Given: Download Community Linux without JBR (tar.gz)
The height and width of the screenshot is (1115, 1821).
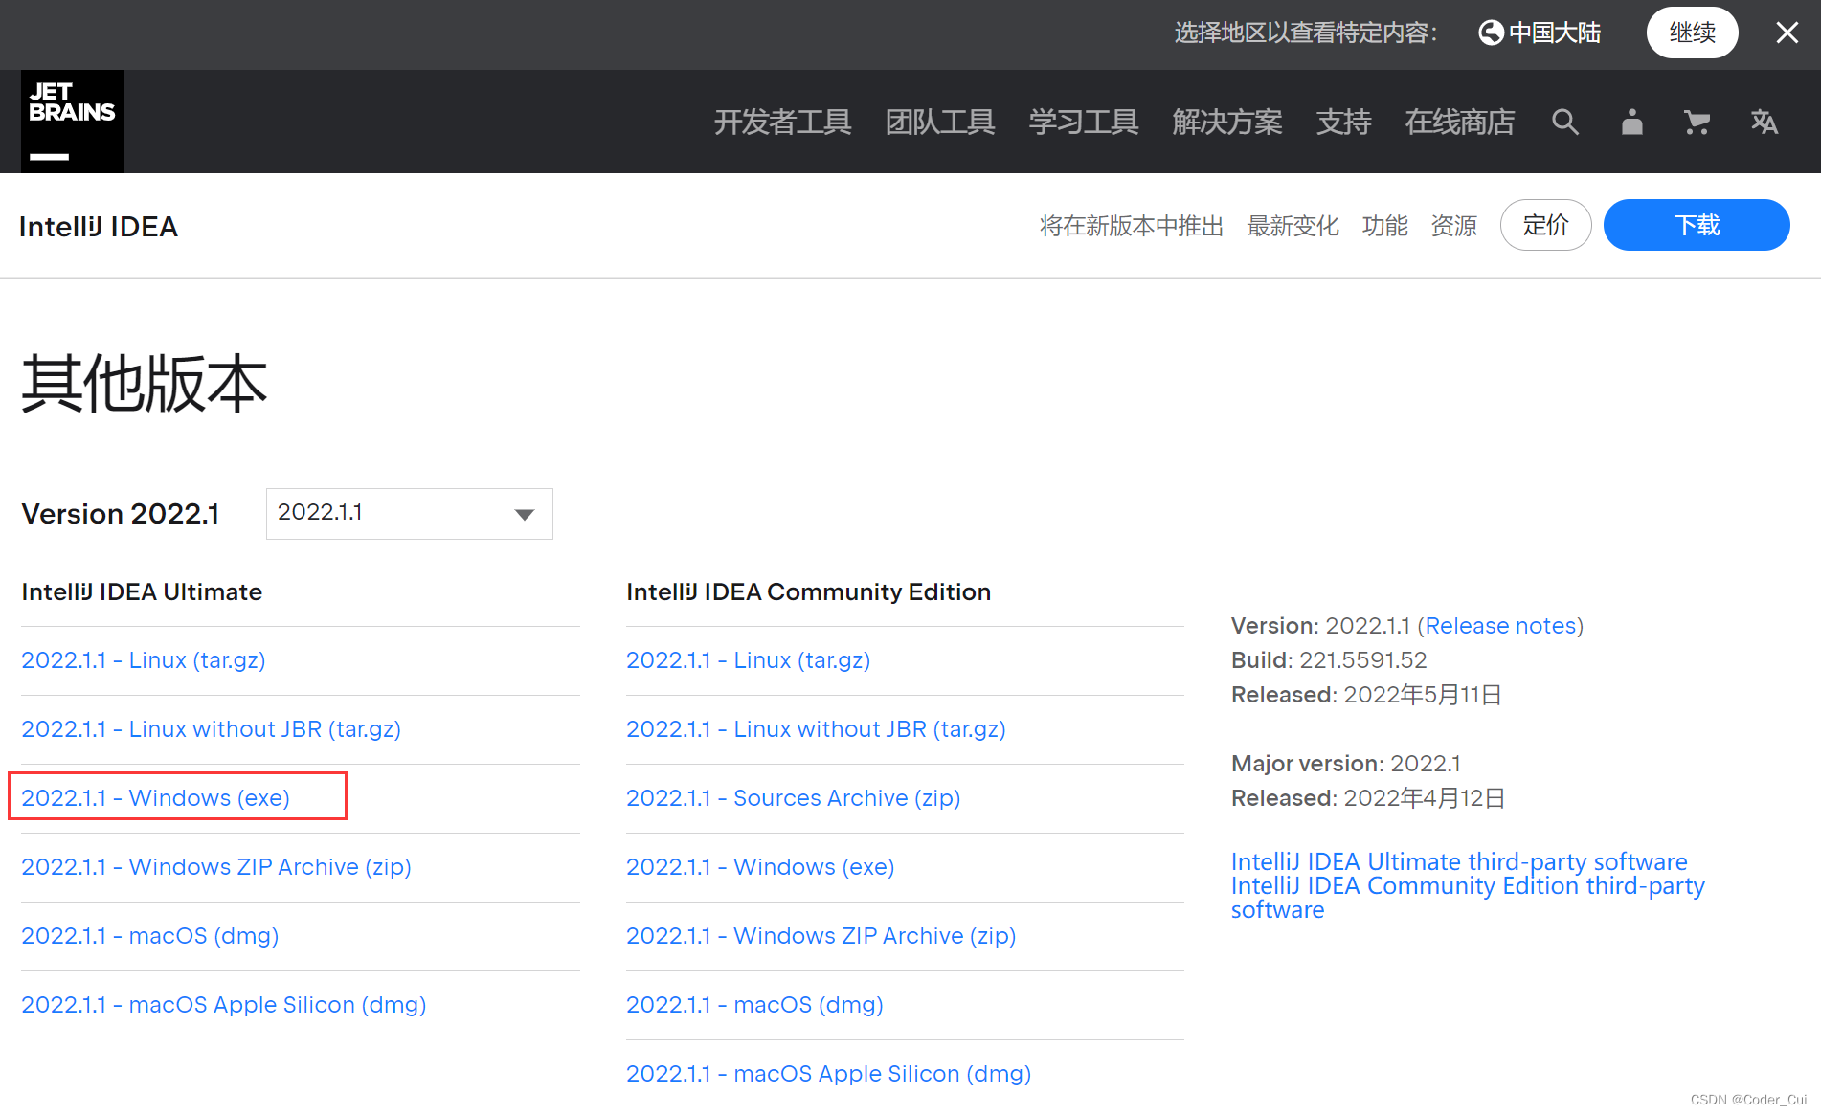Looking at the screenshot, I should pyautogui.click(x=816, y=729).
